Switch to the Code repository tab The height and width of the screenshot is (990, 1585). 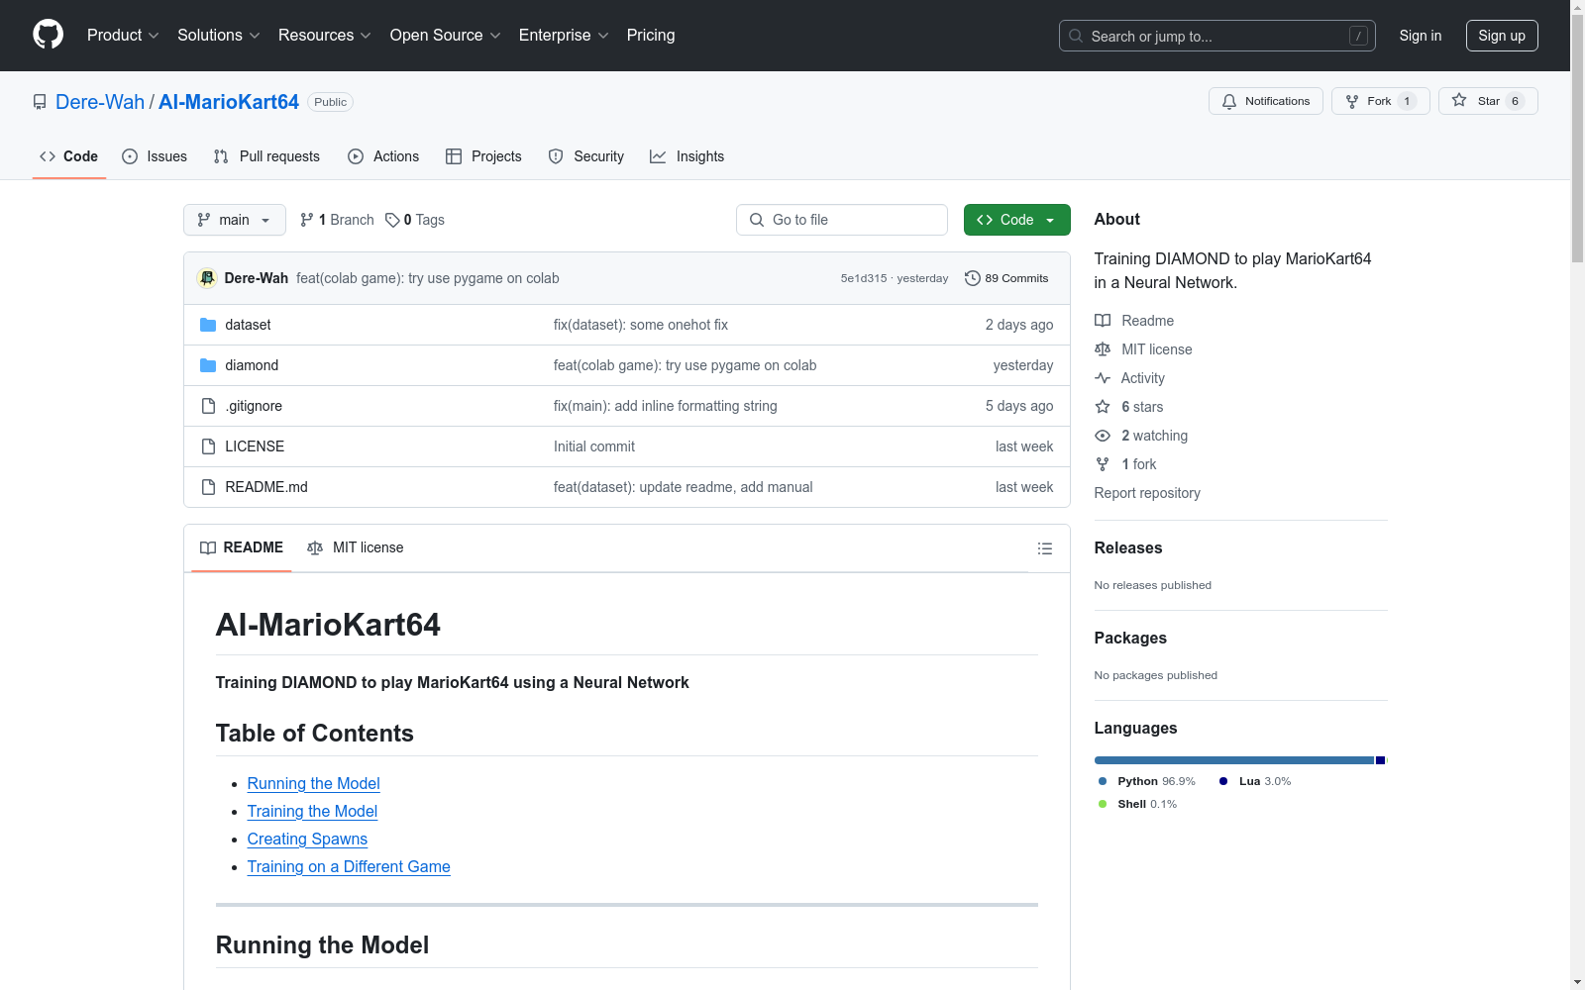click(69, 156)
